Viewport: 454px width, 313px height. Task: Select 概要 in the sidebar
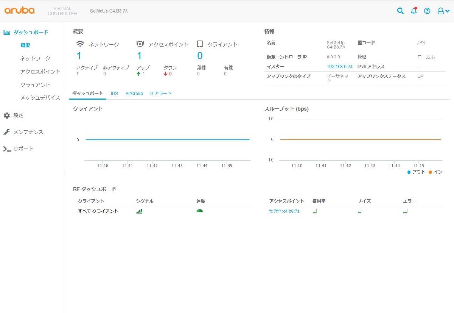[x=25, y=45]
